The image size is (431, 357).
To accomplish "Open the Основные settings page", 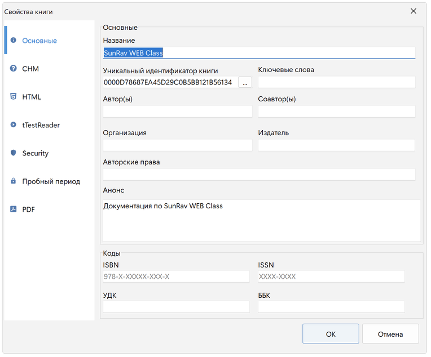I will click(50, 41).
